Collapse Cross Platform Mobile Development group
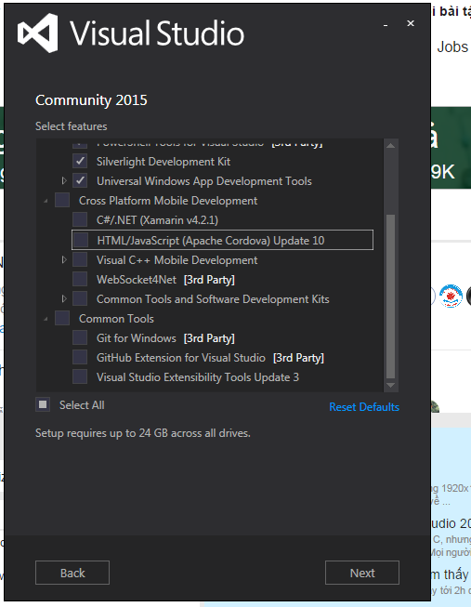 coord(46,201)
